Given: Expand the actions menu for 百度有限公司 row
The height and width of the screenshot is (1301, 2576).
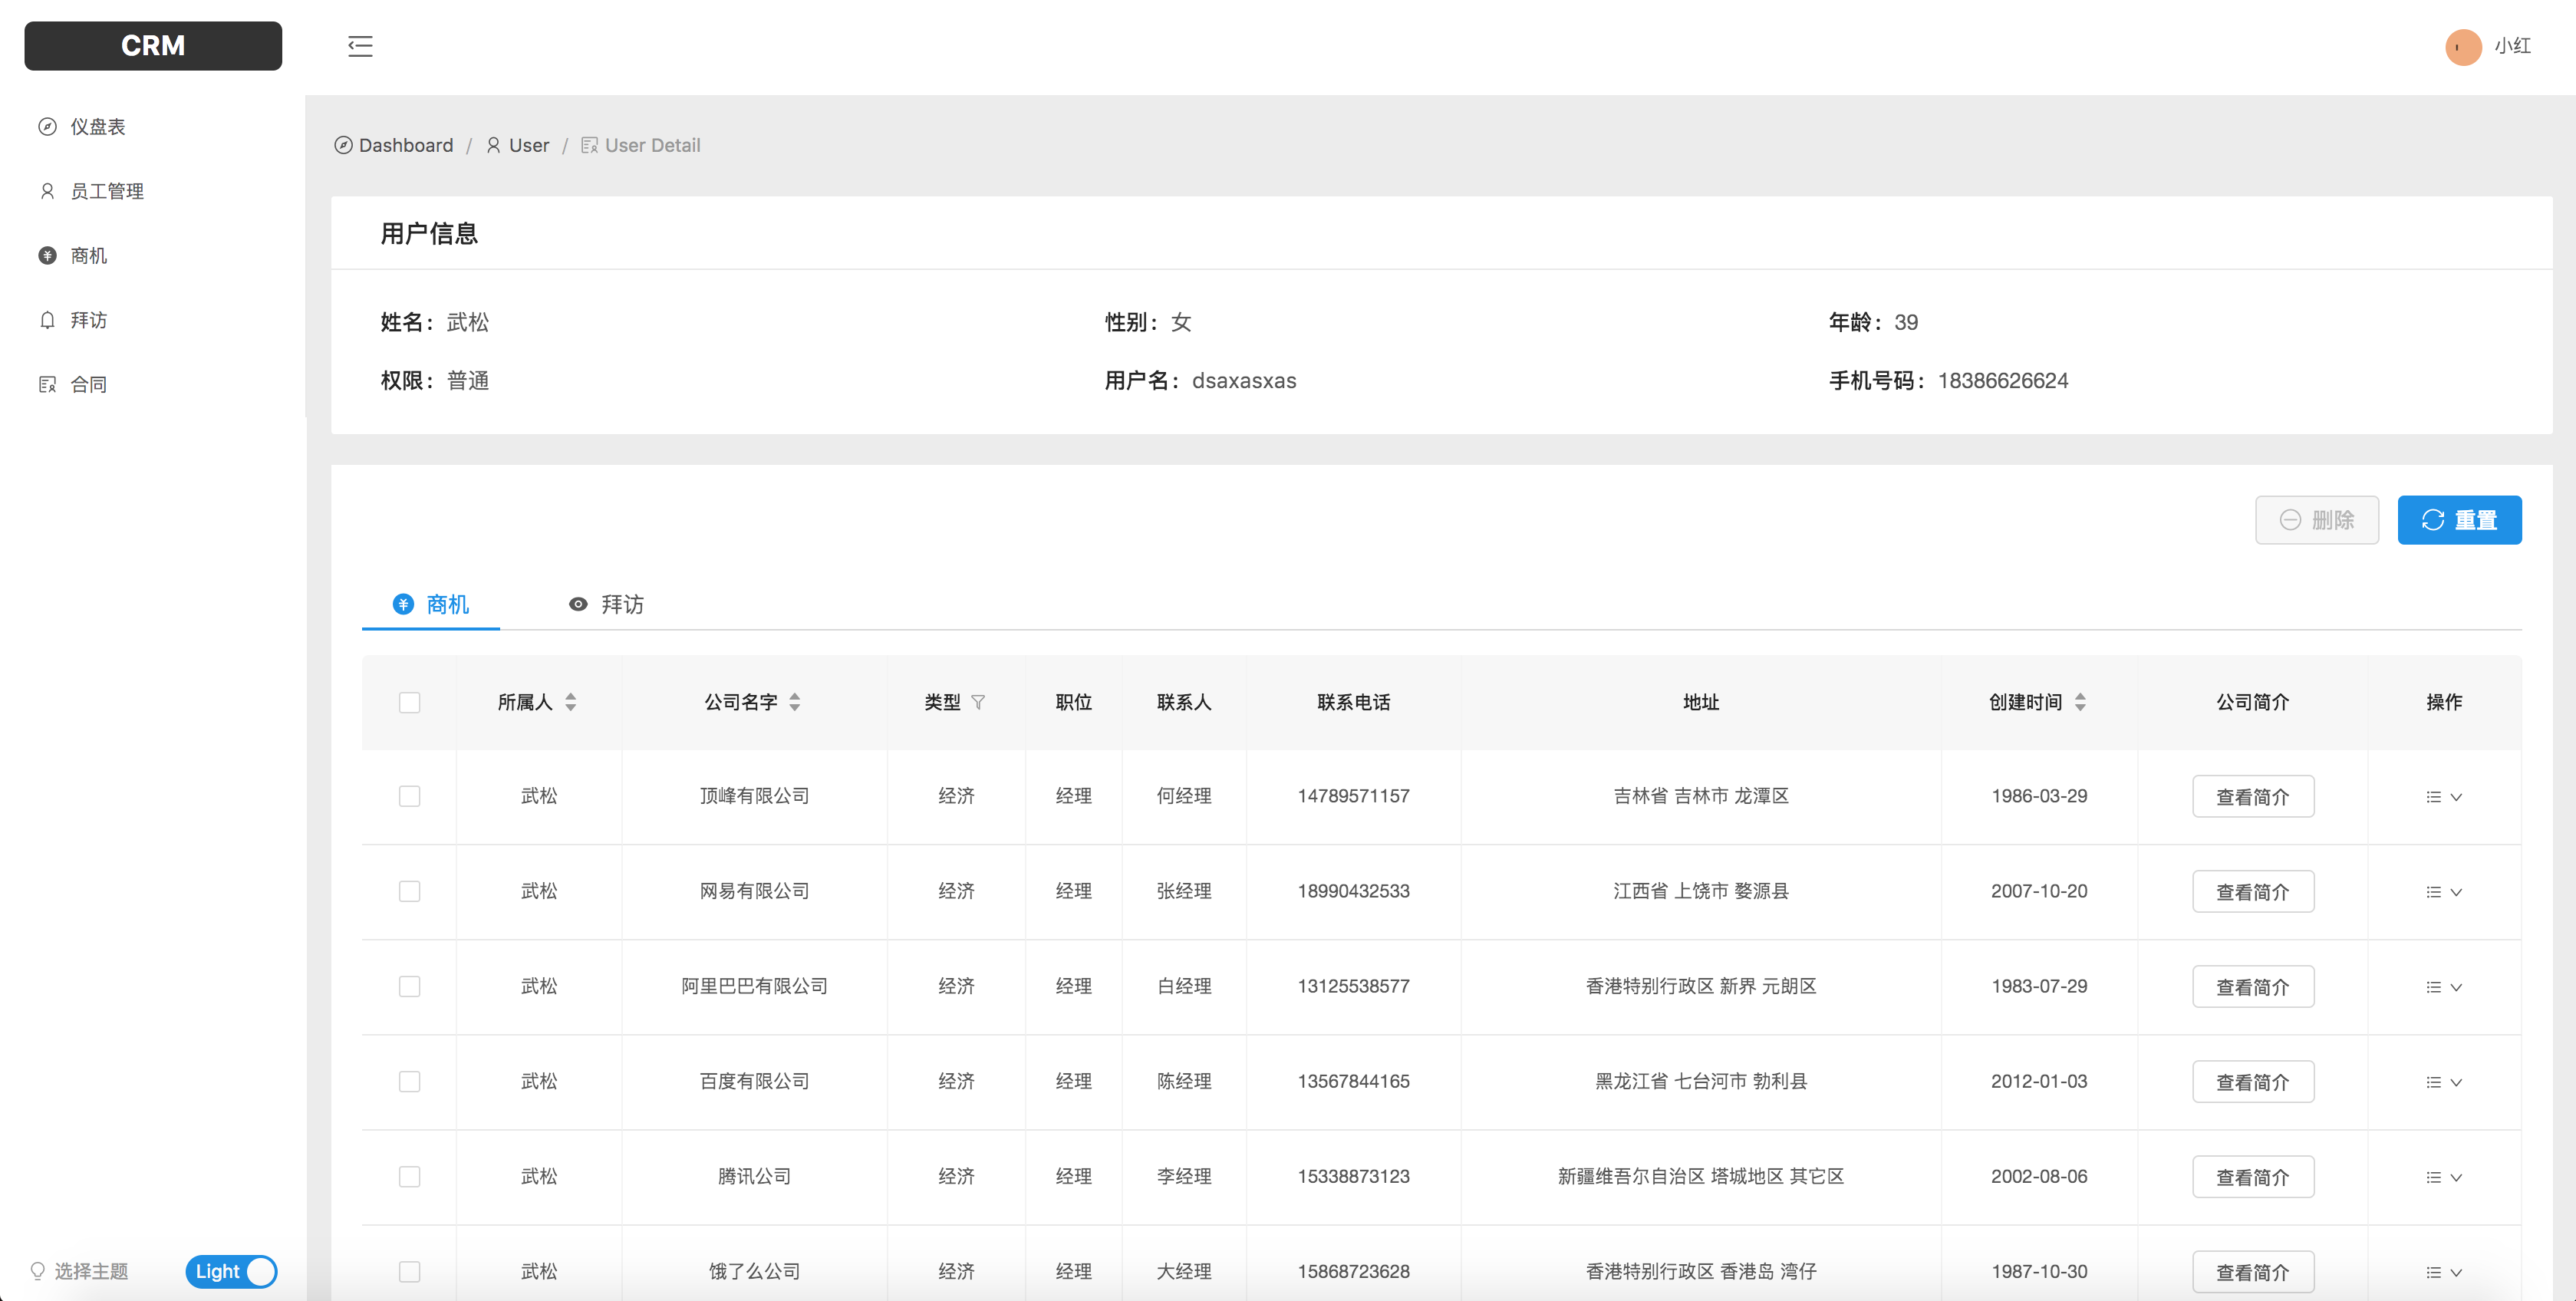Looking at the screenshot, I should point(2443,1082).
